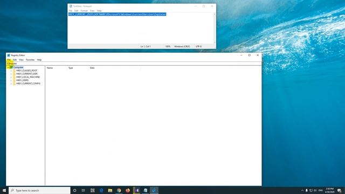345x194 pixels.
Task: Show hidden system tray icons
Action: [302, 190]
